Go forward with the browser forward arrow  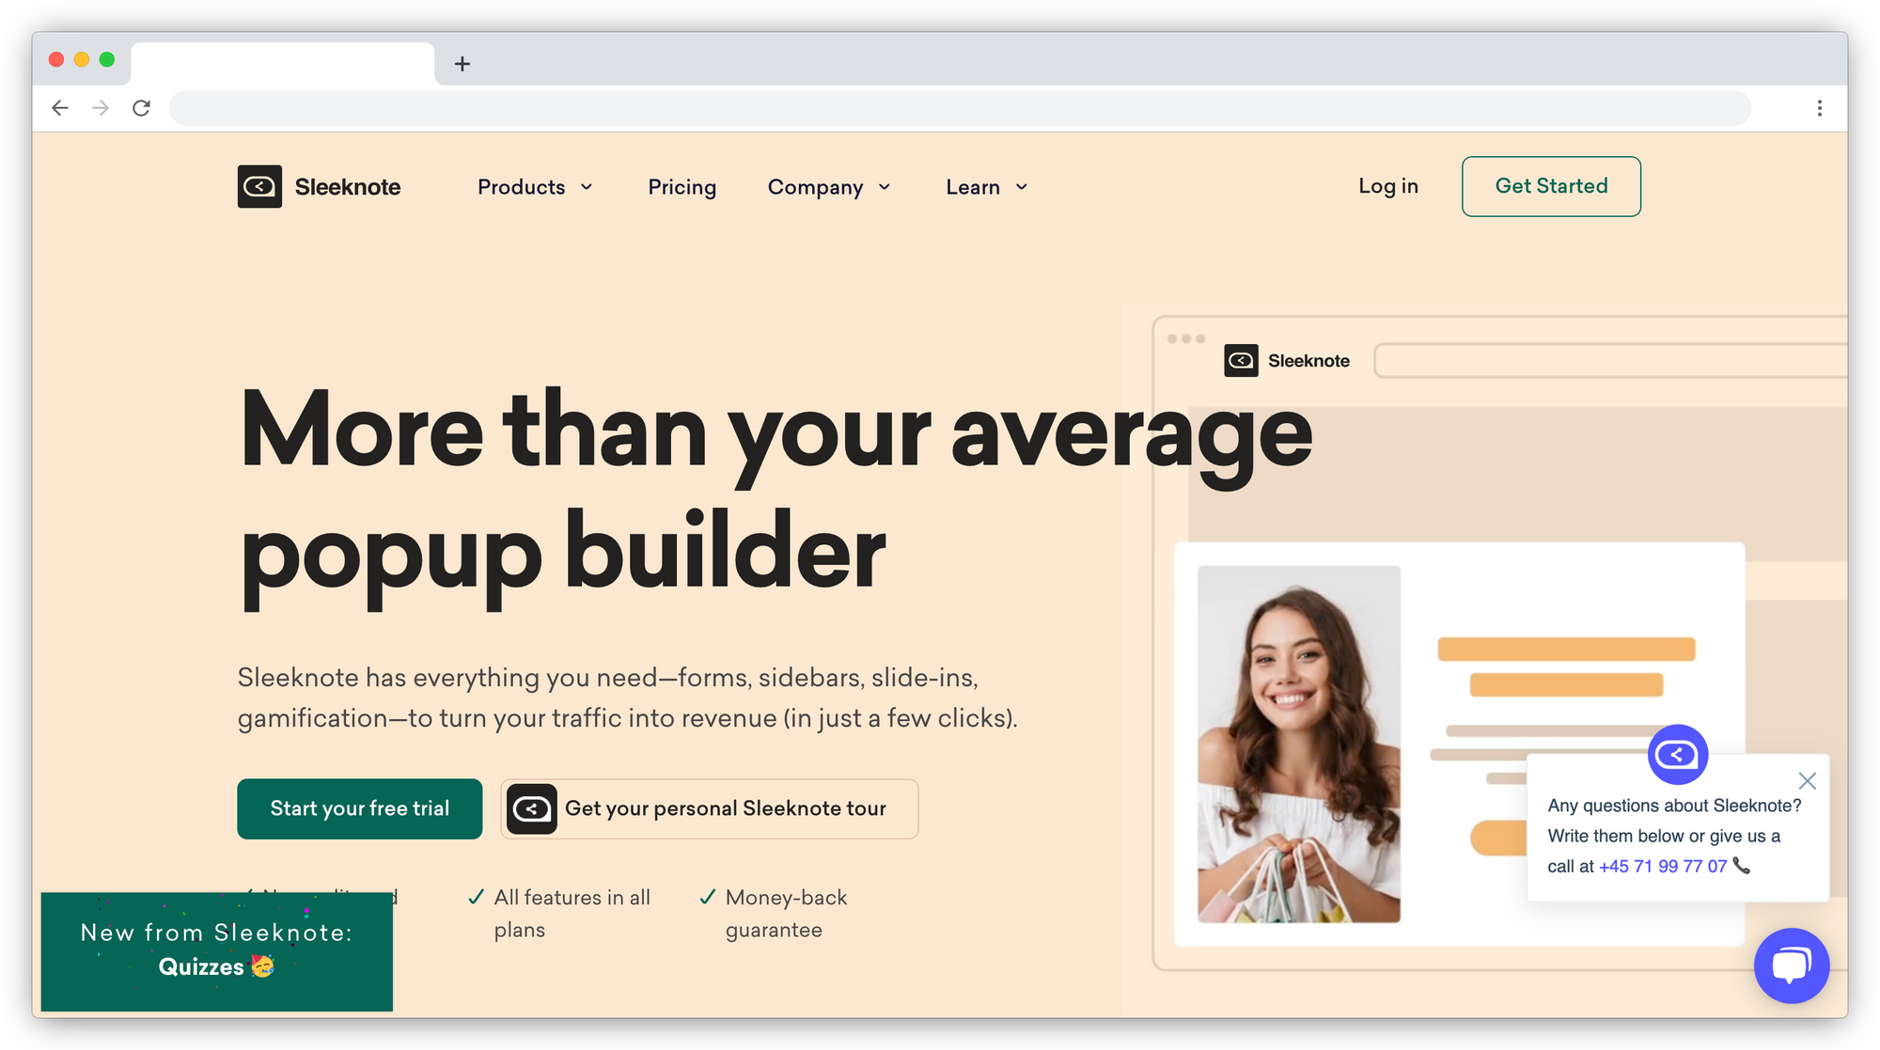tap(101, 108)
